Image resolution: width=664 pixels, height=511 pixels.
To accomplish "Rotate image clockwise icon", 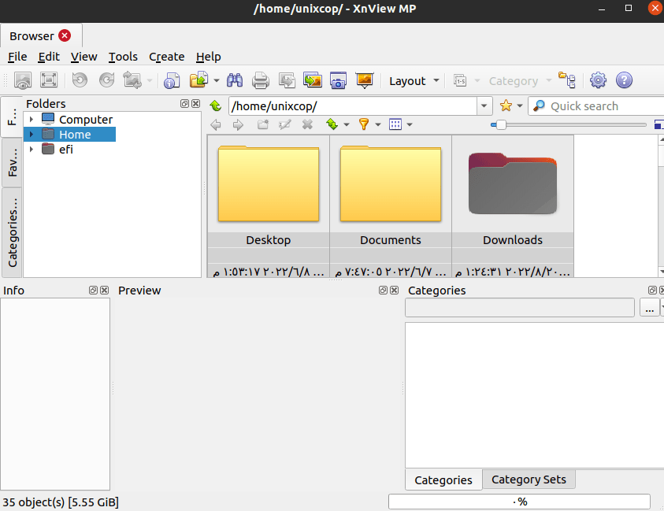I will click(x=106, y=80).
